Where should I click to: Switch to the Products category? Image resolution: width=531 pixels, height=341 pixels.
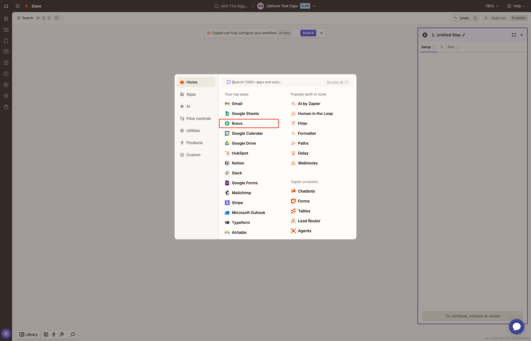tap(196, 143)
